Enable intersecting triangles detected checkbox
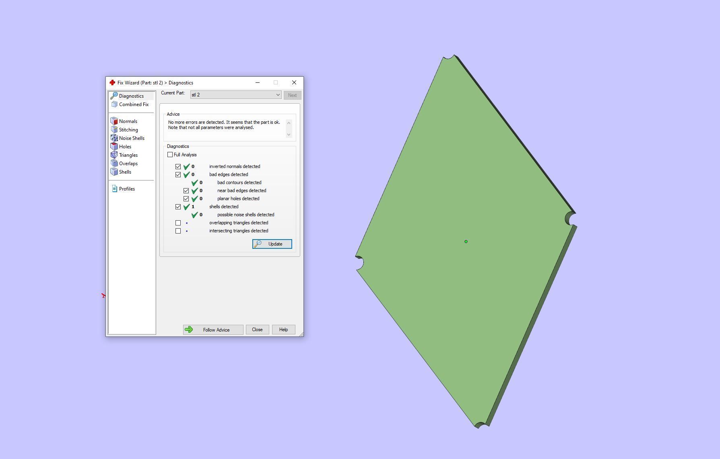Screen dimensions: 720x459 pyautogui.click(x=178, y=231)
